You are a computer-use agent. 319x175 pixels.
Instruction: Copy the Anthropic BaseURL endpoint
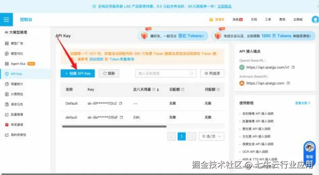(288, 83)
